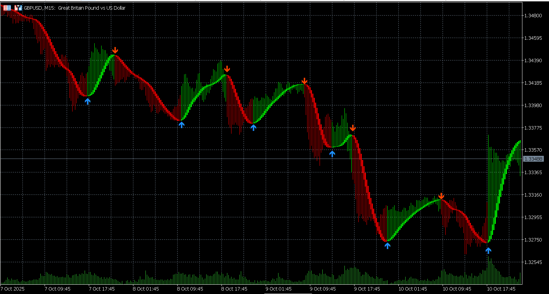Click the 1.34185 price scale label
The height and width of the screenshot is (294, 549).
533,83
